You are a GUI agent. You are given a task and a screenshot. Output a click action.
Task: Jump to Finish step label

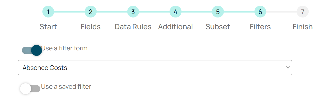click(x=303, y=27)
